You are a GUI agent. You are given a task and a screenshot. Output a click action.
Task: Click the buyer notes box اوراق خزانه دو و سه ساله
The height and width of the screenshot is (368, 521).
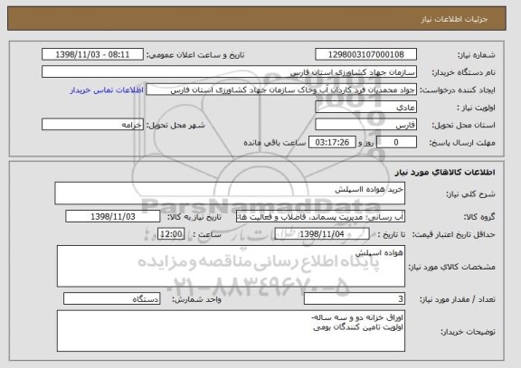[231, 331]
